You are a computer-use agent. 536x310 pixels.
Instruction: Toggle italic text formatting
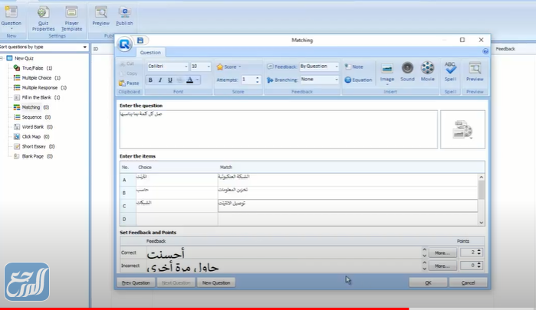click(159, 80)
